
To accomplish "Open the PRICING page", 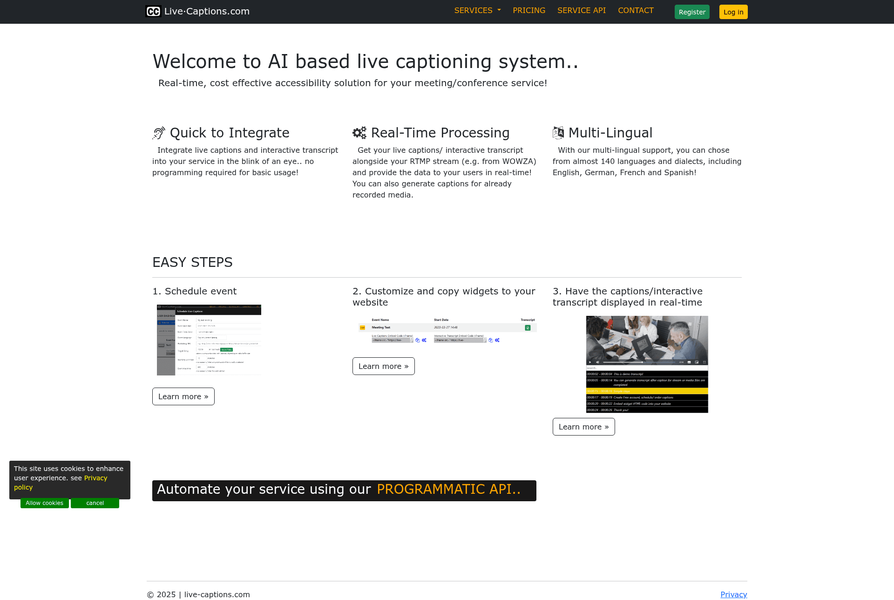I will point(529,10).
